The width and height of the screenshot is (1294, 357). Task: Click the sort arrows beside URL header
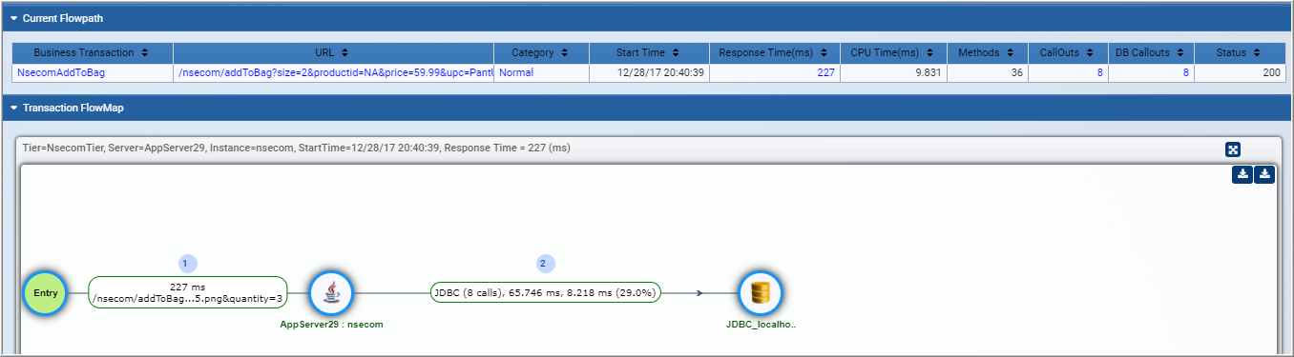pos(344,53)
